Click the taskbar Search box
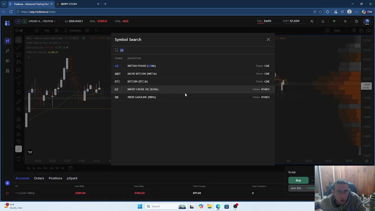The height and width of the screenshot is (211, 375). (166, 206)
